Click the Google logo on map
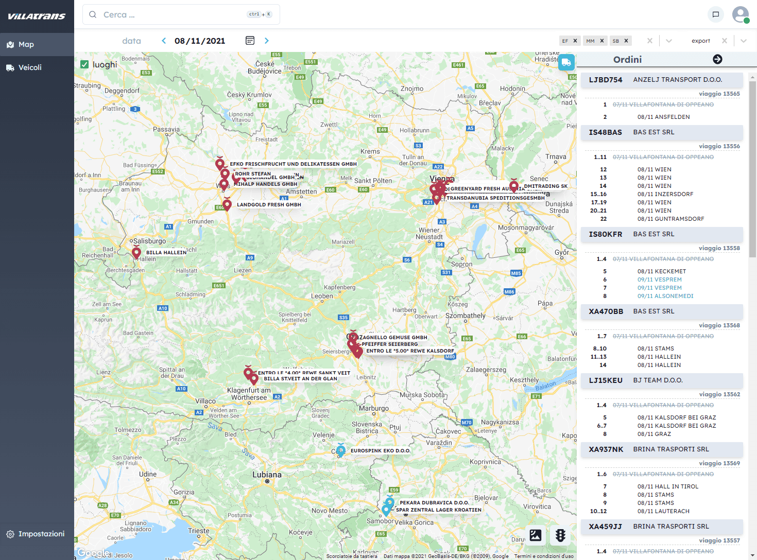The height and width of the screenshot is (560, 757). click(x=93, y=553)
